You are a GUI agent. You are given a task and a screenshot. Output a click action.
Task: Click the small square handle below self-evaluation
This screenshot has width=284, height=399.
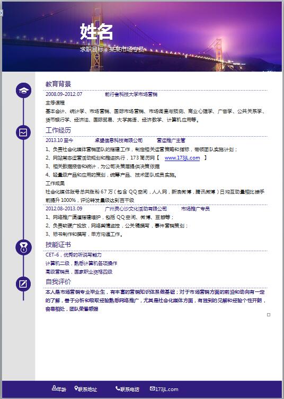[269, 315]
